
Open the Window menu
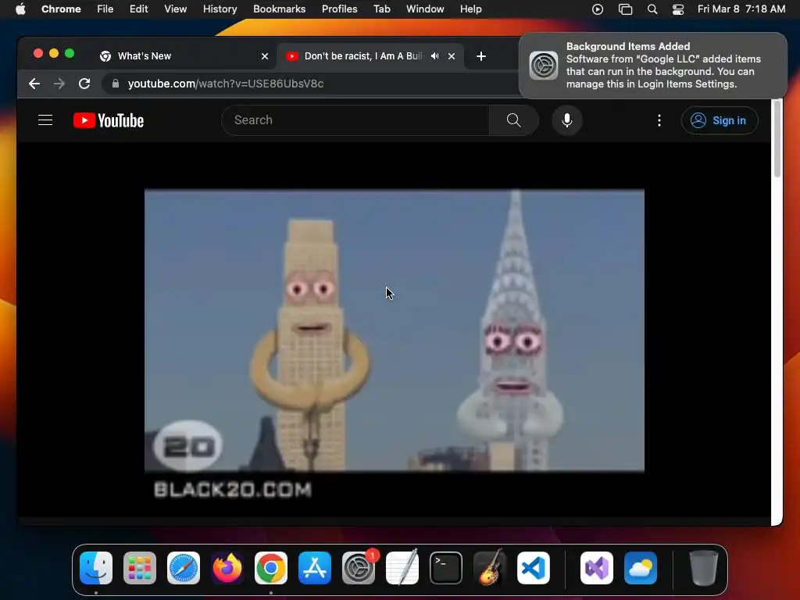425,9
